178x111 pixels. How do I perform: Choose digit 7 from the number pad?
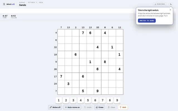point(103,100)
